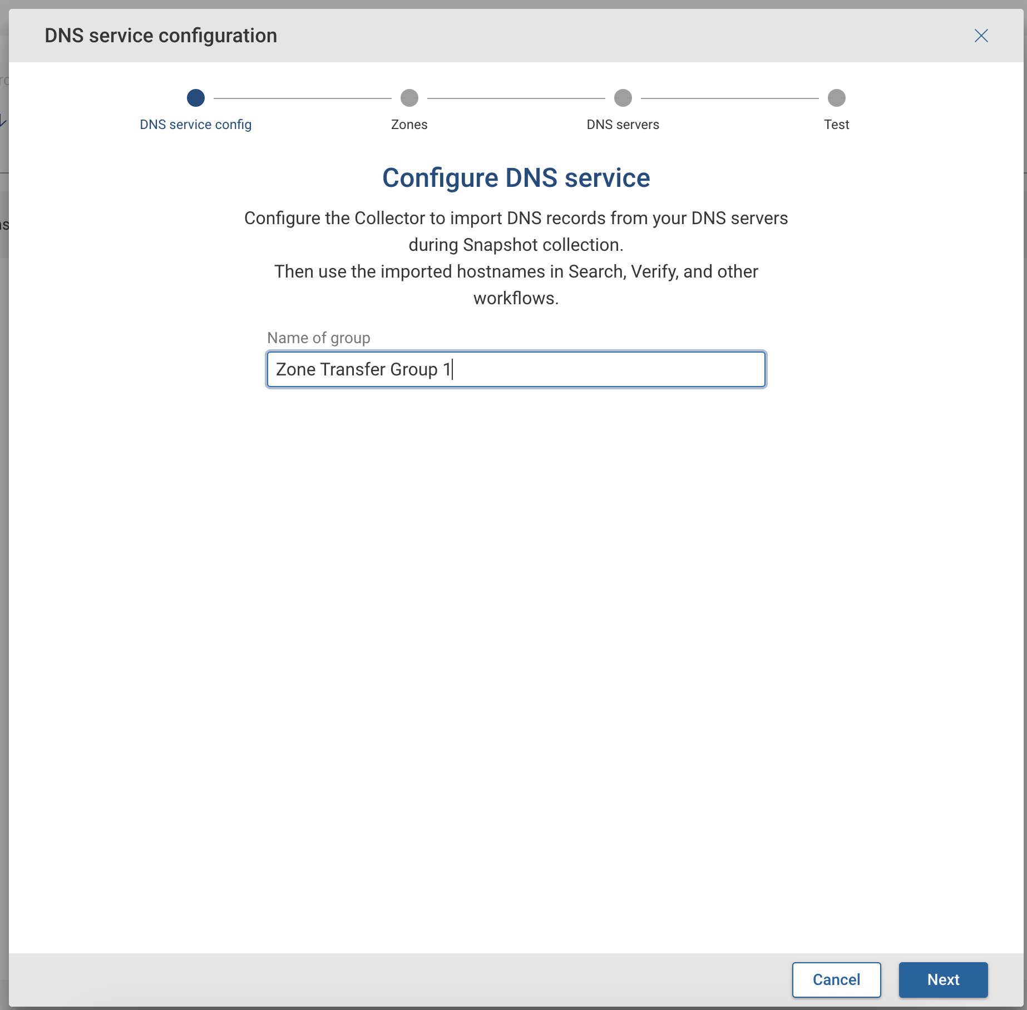Click the Zones step circle
This screenshot has width=1027, height=1010.
[409, 98]
